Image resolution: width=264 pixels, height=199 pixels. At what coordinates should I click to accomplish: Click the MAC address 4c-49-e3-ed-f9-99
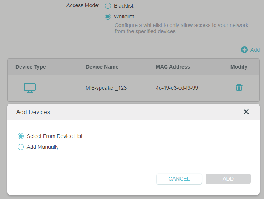(177, 88)
